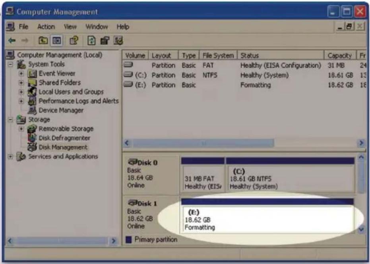
Task: Open the View menu
Action: click(70, 27)
